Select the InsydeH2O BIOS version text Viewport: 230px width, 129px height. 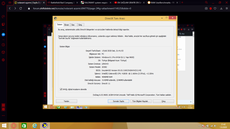coord(121,70)
